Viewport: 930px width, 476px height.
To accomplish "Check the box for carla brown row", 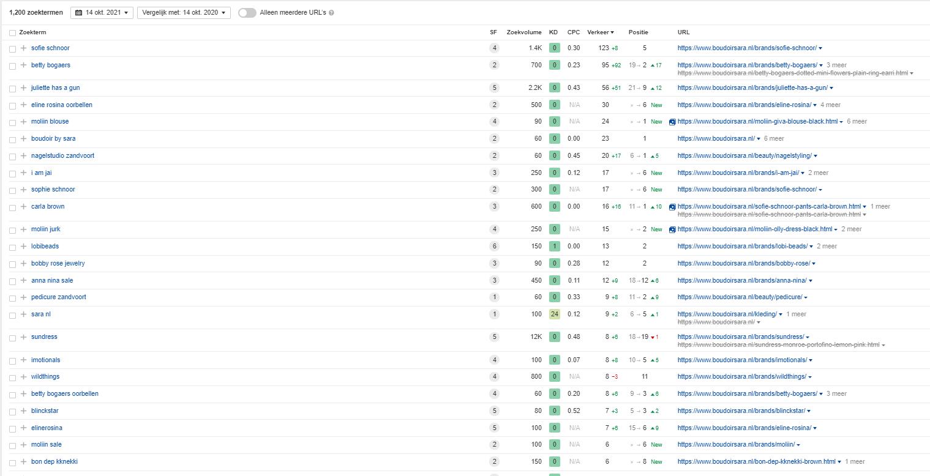I will pyautogui.click(x=12, y=207).
